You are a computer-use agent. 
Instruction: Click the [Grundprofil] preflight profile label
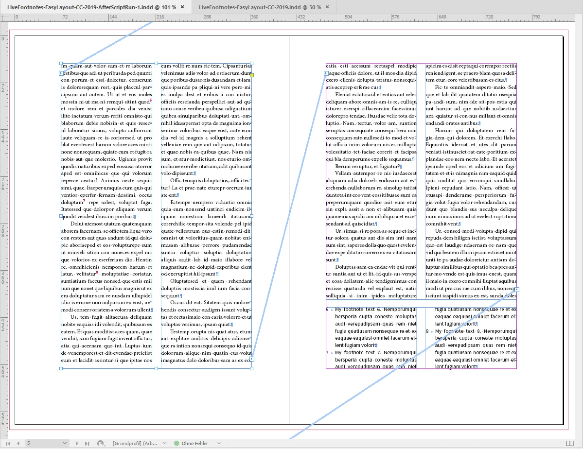click(x=135, y=444)
